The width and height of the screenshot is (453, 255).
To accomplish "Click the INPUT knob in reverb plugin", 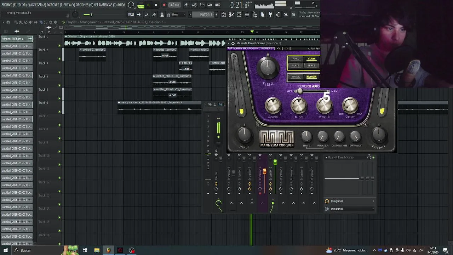I will click(x=244, y=135).
